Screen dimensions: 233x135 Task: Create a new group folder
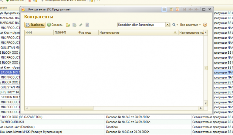pyautogui.click(x=68, y=25)
